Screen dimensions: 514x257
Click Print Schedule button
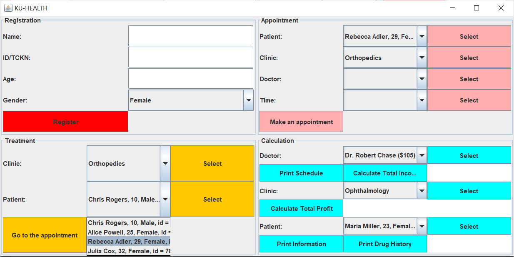click(301, 173)
